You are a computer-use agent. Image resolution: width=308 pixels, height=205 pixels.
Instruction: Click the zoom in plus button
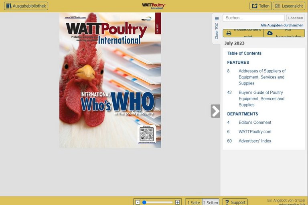click(x=177, y=202)
